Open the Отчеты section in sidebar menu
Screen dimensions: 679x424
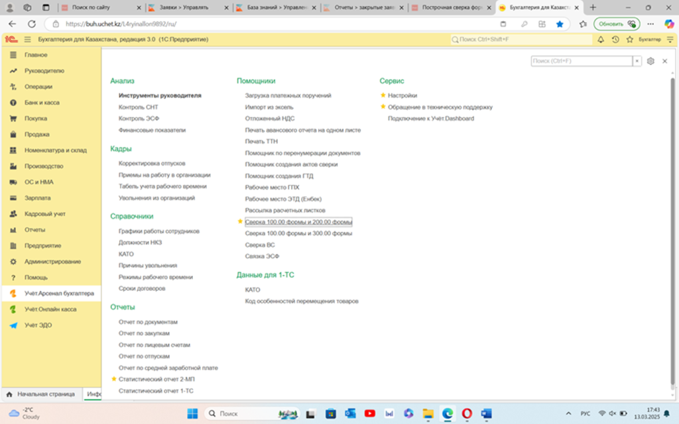tap(34, 230)
